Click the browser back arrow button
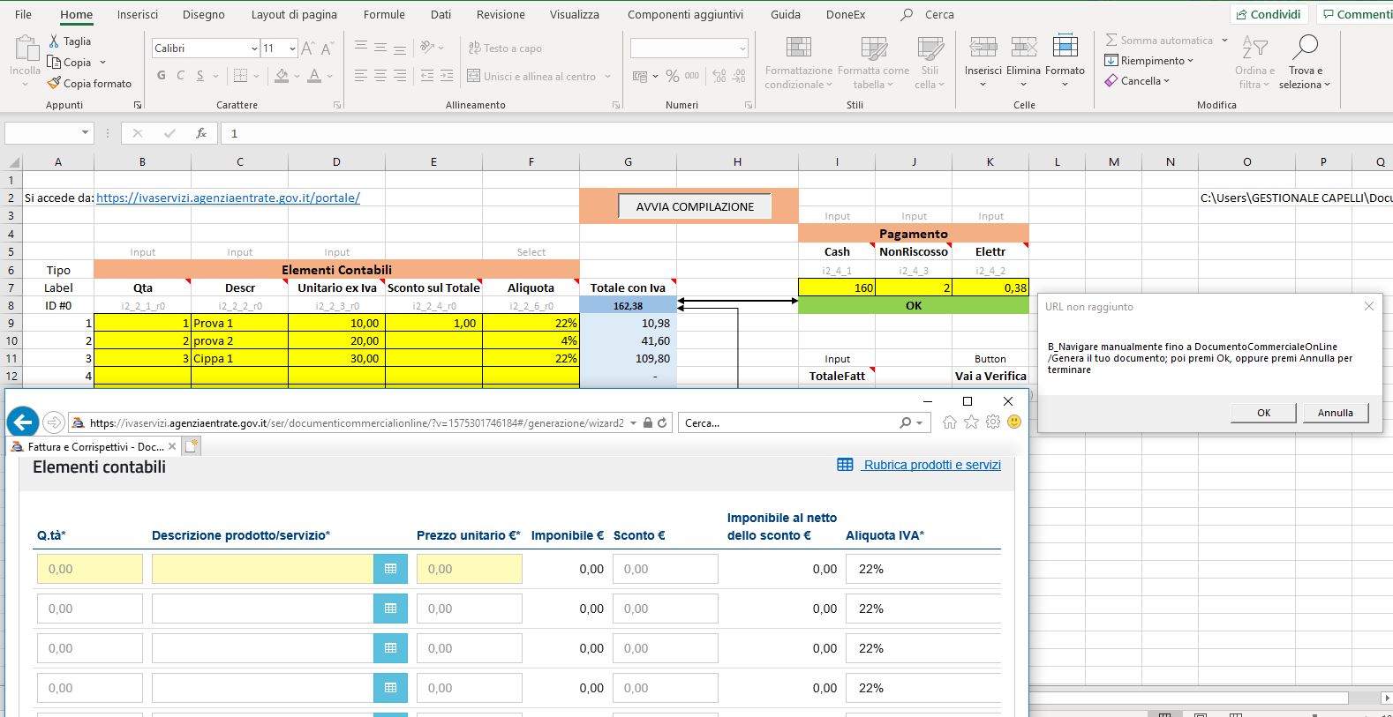1393x717 pixels. pos(23,422)
